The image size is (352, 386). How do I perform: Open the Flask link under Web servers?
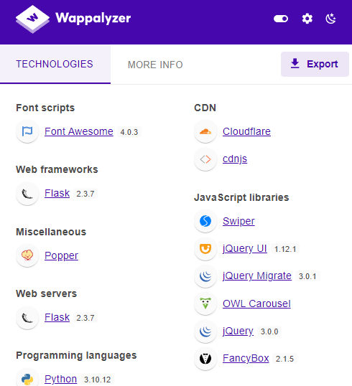pyautogui.click(x=57, y=317)
